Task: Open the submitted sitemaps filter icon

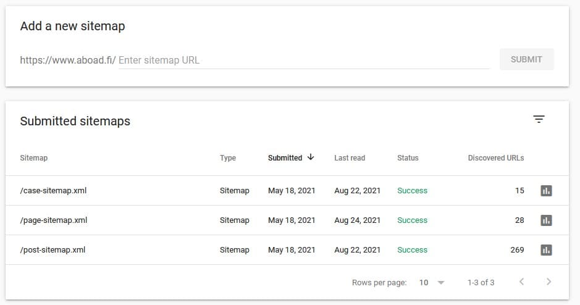Action: [x=539, y=120]
